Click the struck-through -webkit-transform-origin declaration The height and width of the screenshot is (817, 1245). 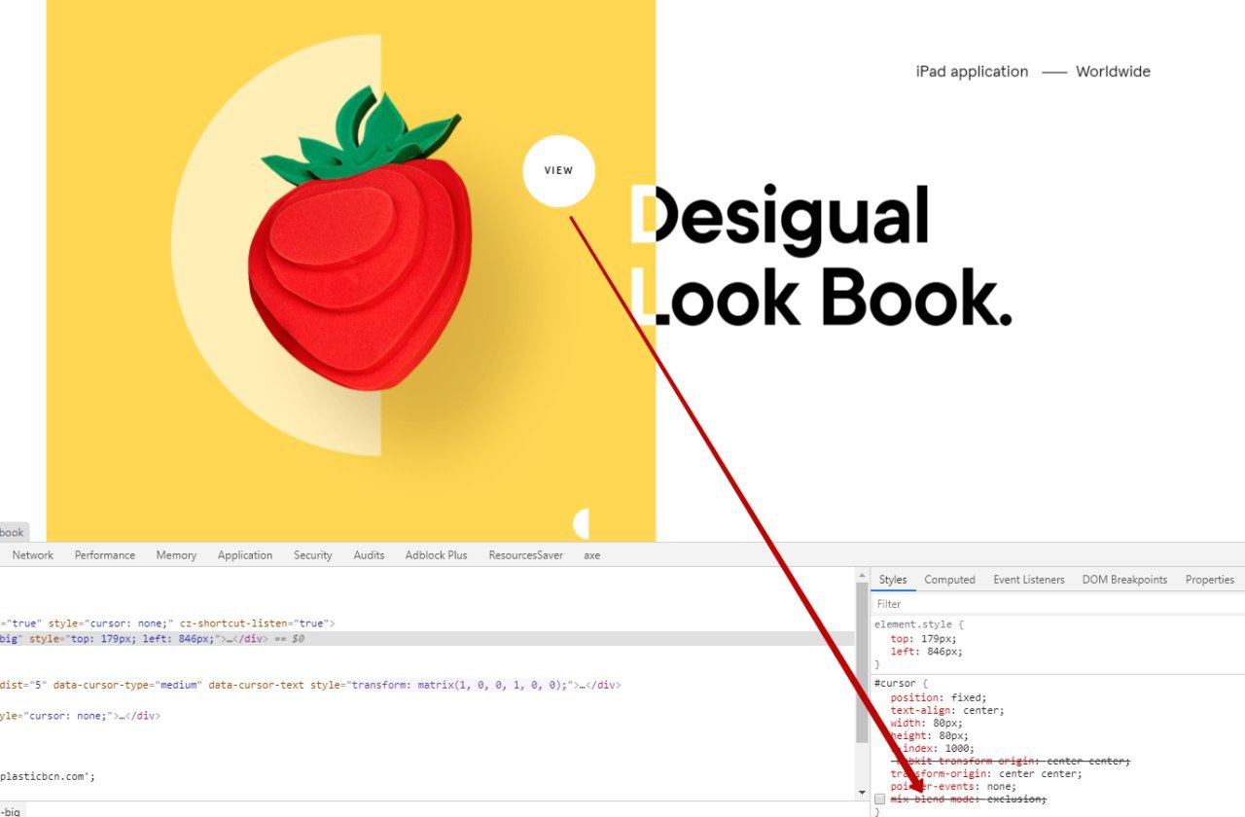pos(1011,761)
